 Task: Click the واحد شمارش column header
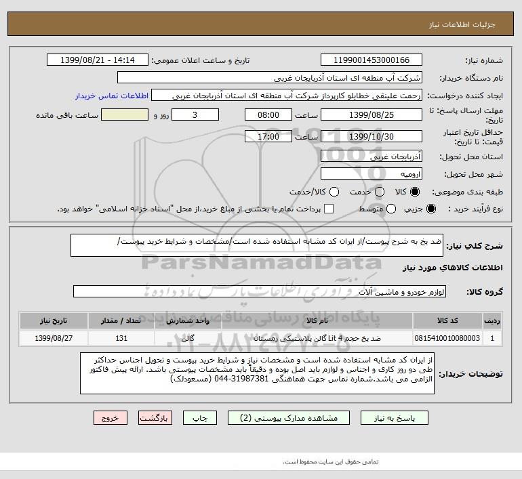pyautogui.click(x=188, y=320)
